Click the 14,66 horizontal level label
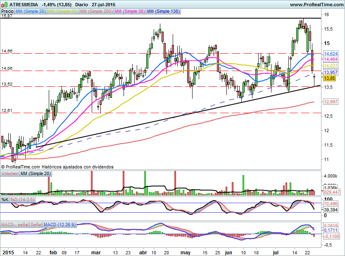 point(7,51)
